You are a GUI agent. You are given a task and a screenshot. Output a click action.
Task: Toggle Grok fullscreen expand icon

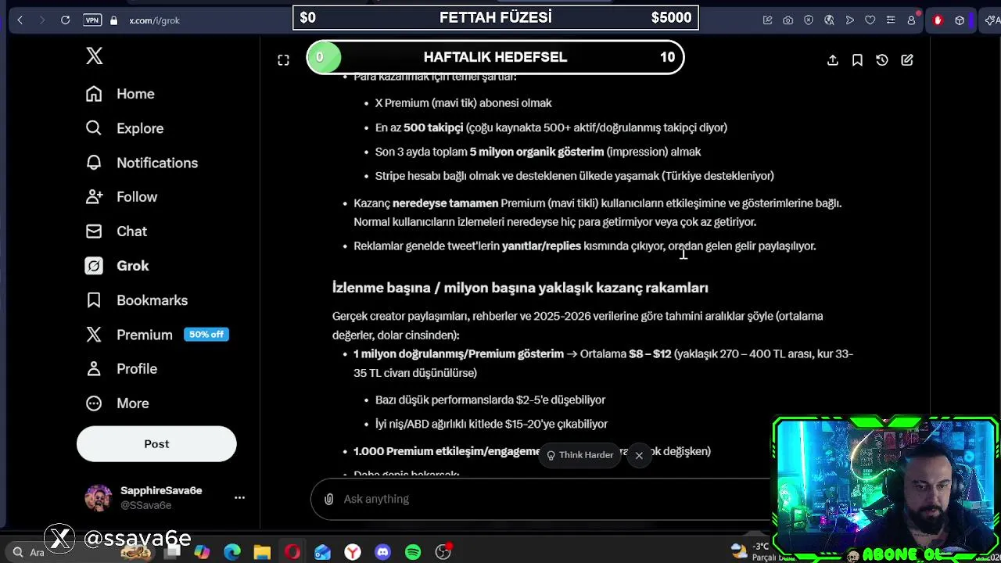pos(283,60)
